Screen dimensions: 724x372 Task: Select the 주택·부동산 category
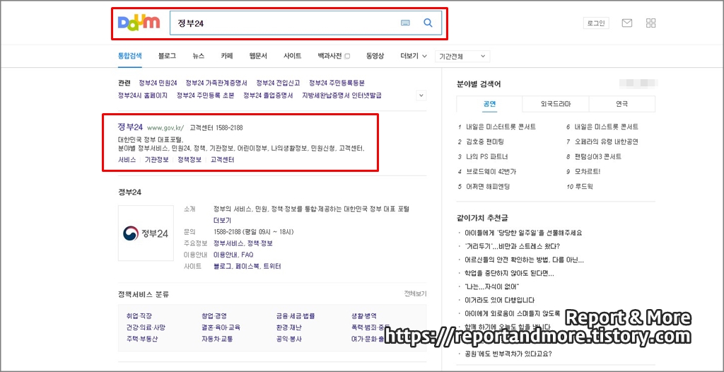coord(142,339)
